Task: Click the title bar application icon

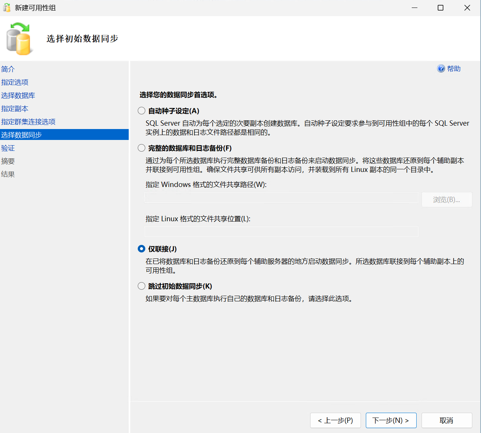Action: pos(6,8)
